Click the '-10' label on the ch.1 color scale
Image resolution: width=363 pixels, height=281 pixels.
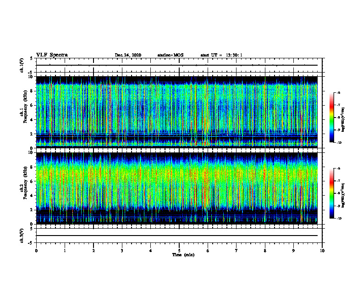(x=339, y=143)
